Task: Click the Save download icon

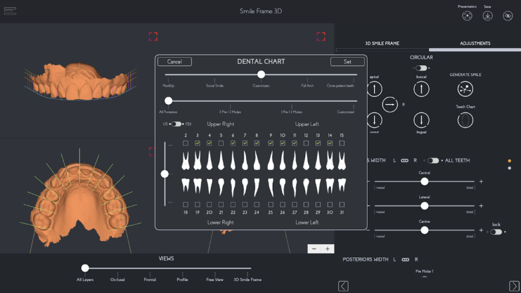Action: click(x=487, y=16)
